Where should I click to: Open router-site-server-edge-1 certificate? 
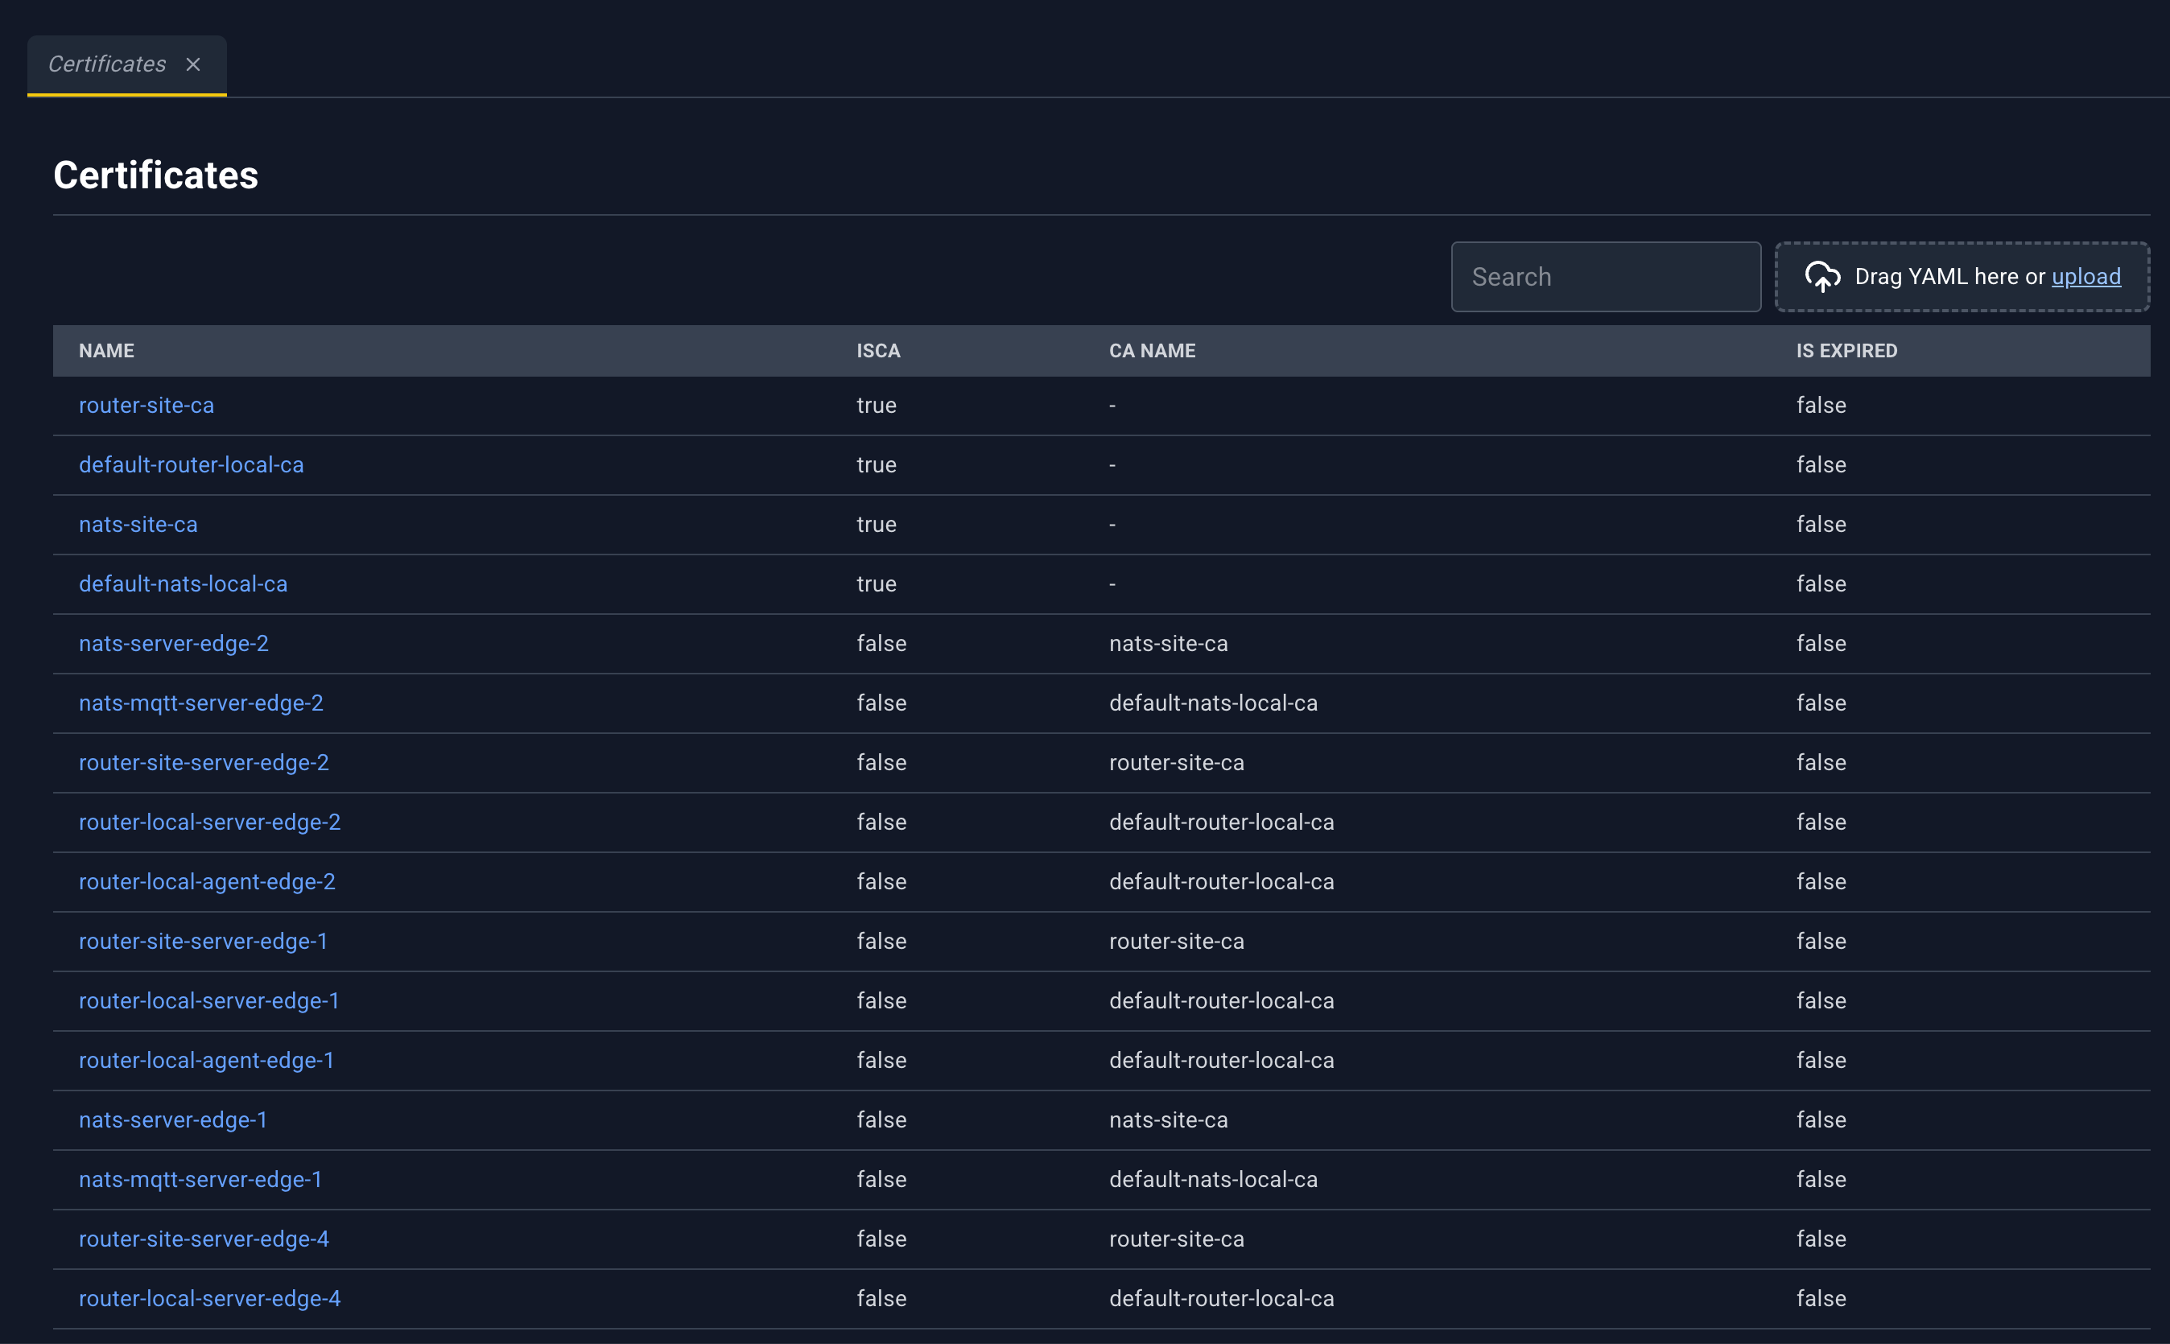point(203,942)
